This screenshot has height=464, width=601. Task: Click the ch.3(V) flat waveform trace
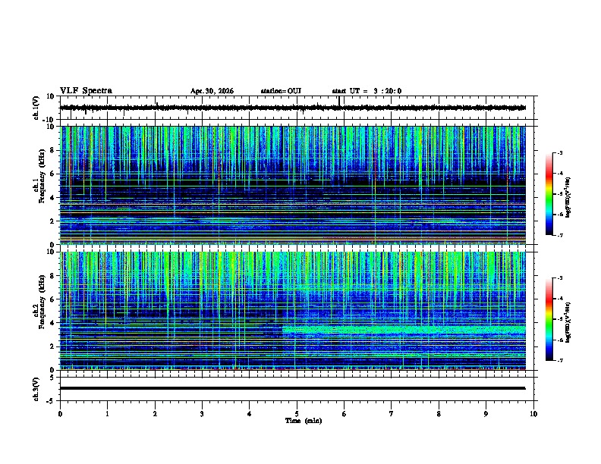[x=293, y=388]
